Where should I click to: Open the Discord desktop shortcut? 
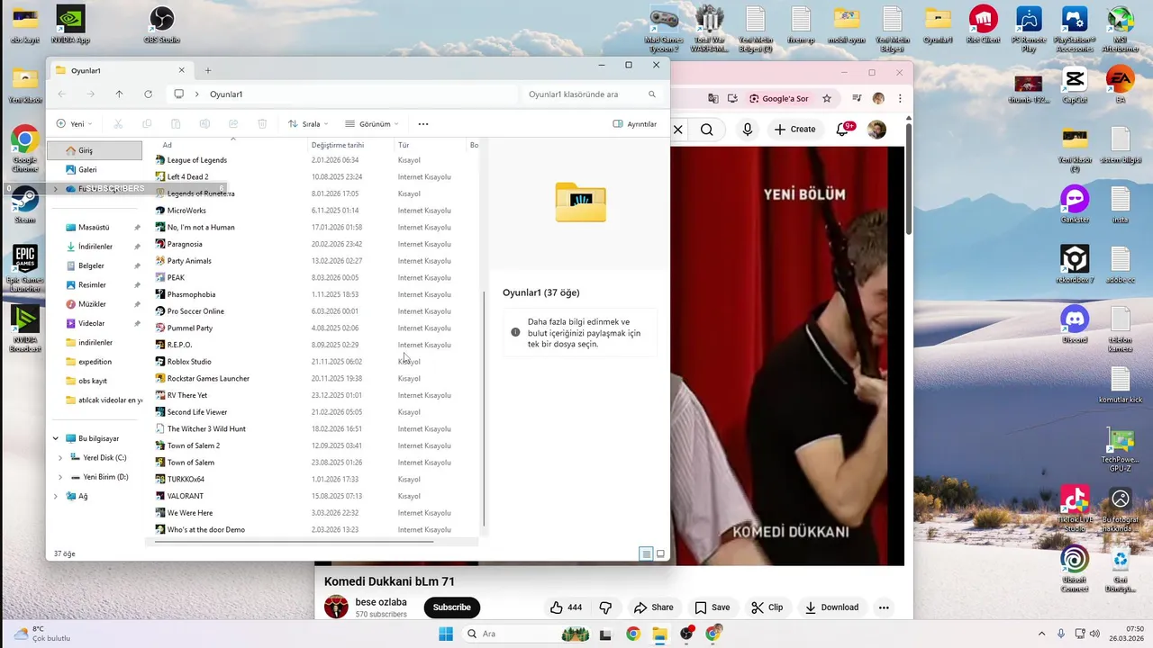[x=1075, y=324]
